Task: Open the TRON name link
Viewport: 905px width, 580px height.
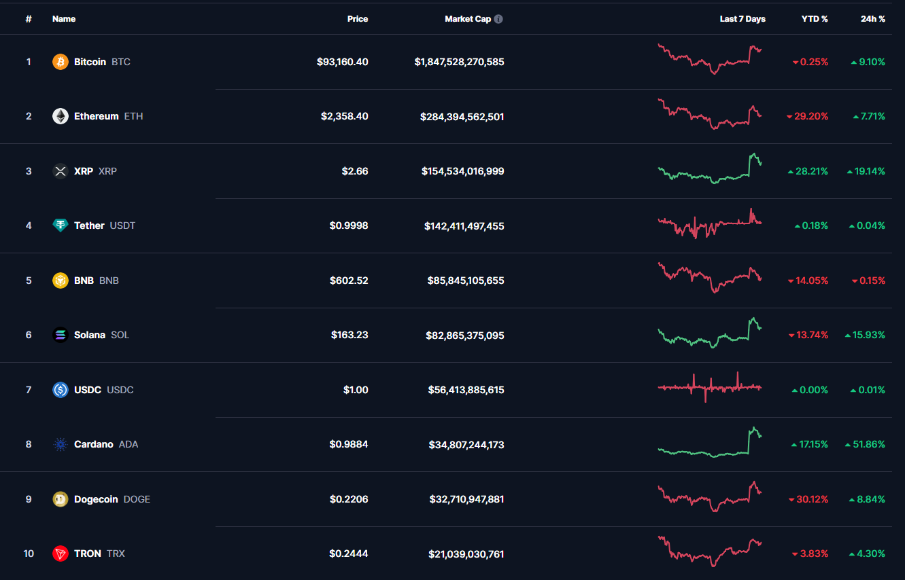Action: tap(88, 554)
